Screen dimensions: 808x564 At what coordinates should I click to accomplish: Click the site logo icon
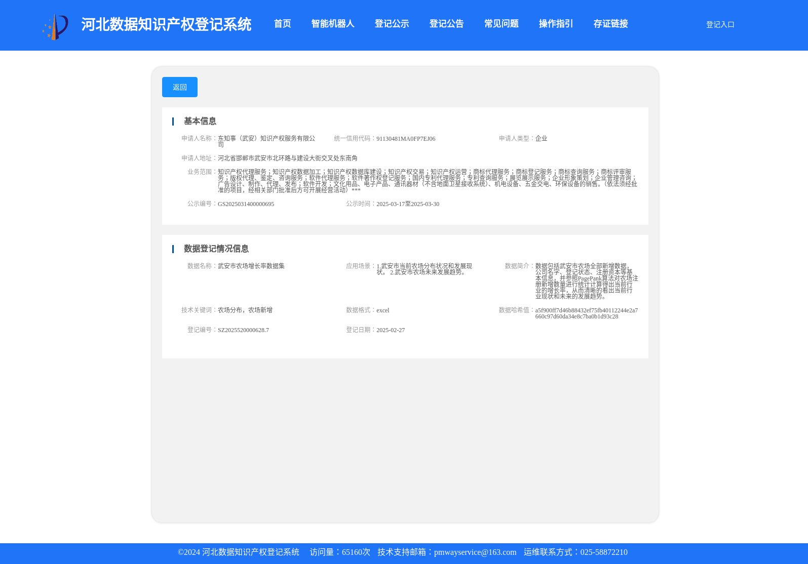click(55, 27)
